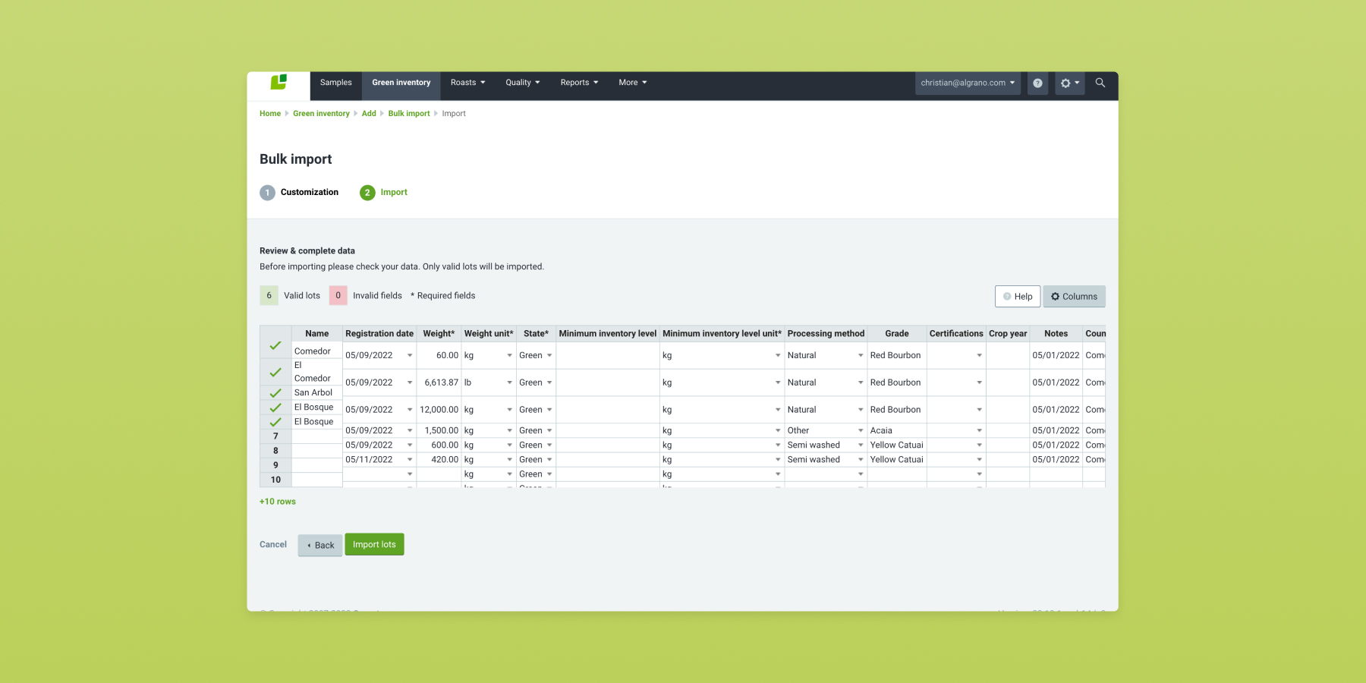Open Certifications dropdown in the Acaia row
The height and width of the screenshot is (683, 1366).
point(979,431)
